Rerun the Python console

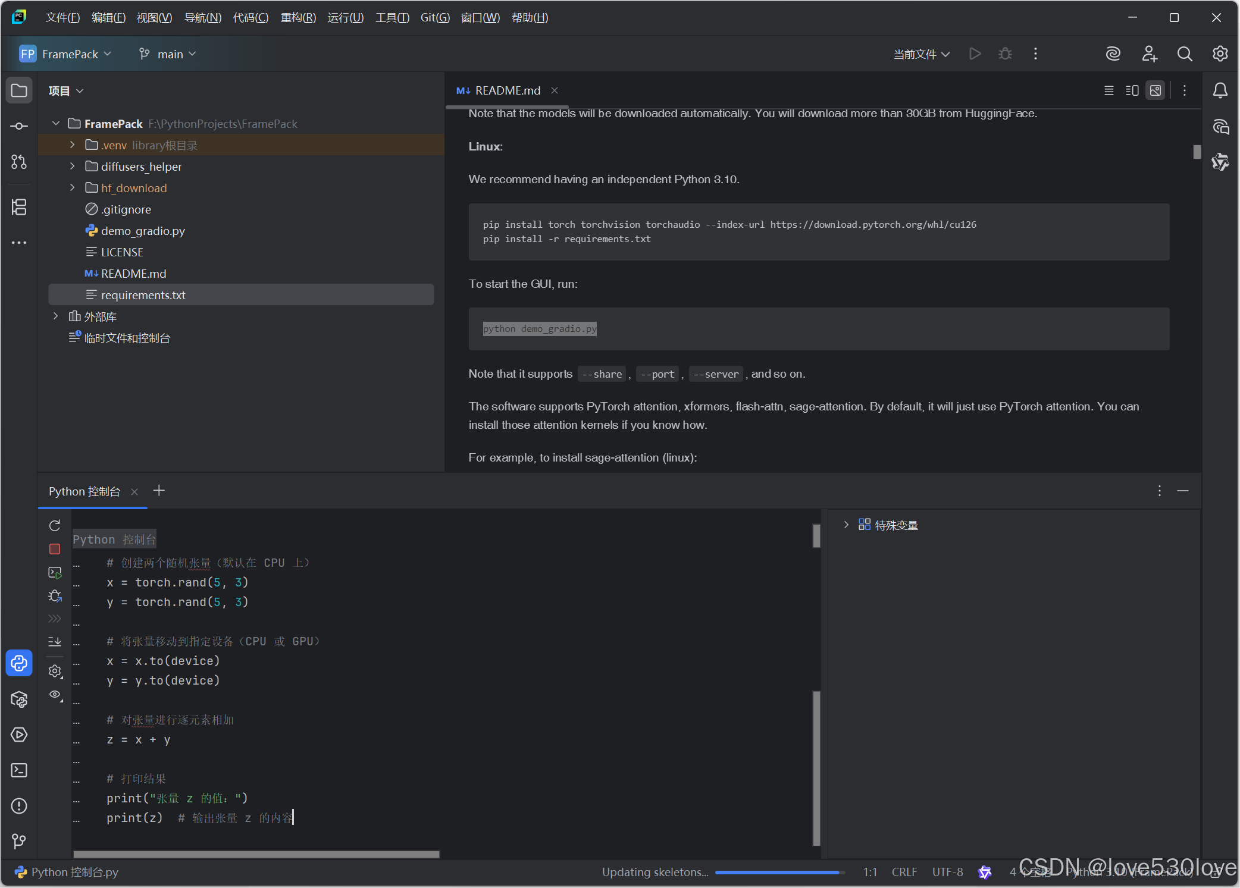point(55,526)
